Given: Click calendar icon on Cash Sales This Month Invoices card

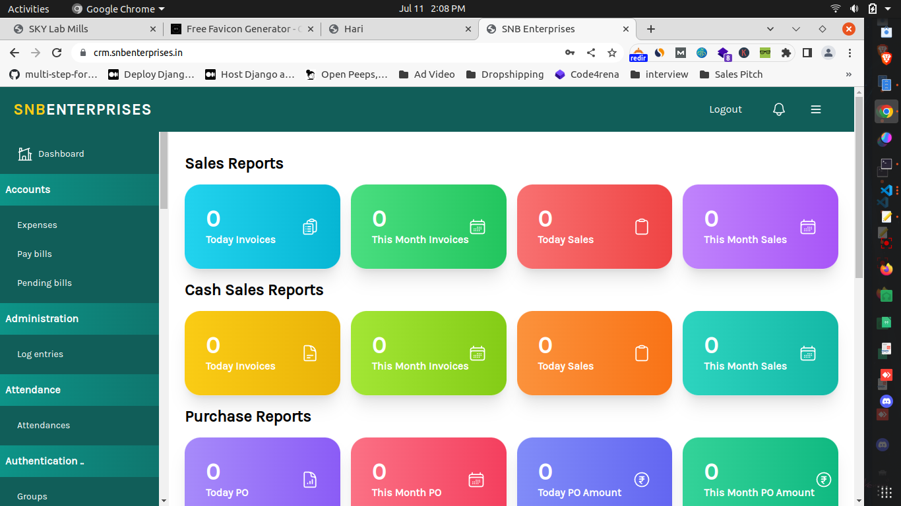Looking at the screenshot, I should pyautogui.click(x=478, y=353).
